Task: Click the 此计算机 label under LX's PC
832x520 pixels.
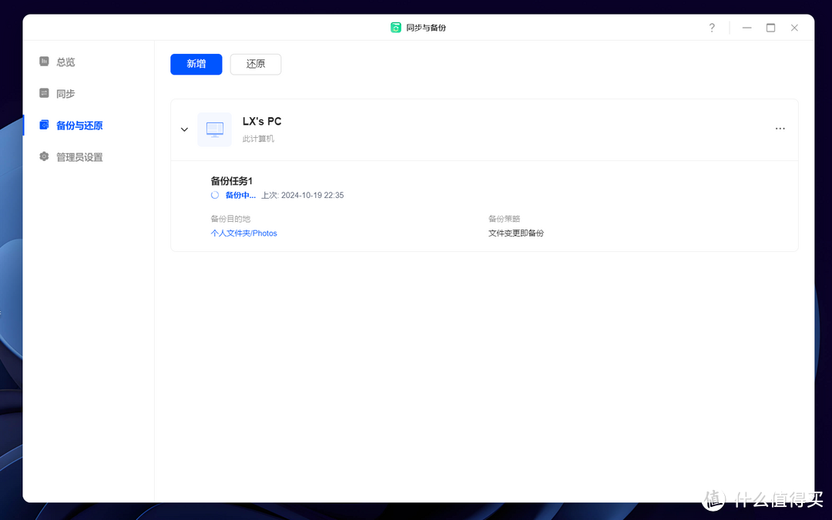Action: point(259,139)
